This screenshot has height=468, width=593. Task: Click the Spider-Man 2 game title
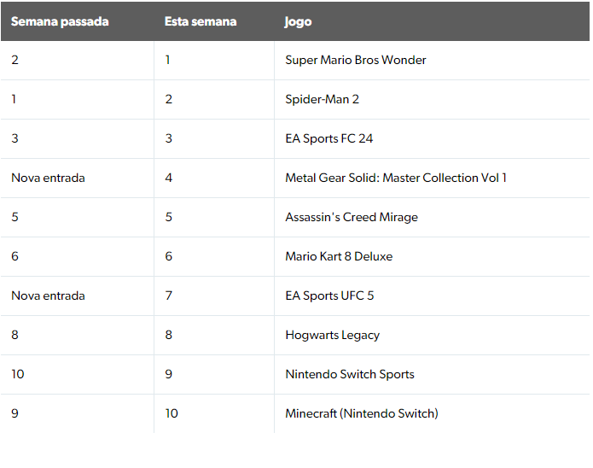pyautogui.click(x=322, y=99)
